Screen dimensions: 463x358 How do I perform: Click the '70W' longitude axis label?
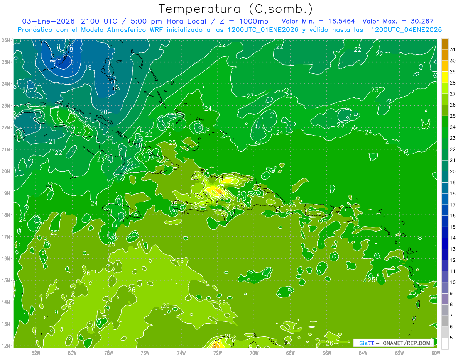[x=254, y=353]
